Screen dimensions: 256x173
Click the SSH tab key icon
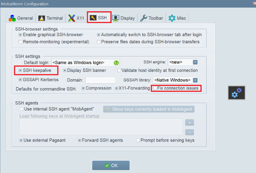pyautogui.click(x=93, y=17)
